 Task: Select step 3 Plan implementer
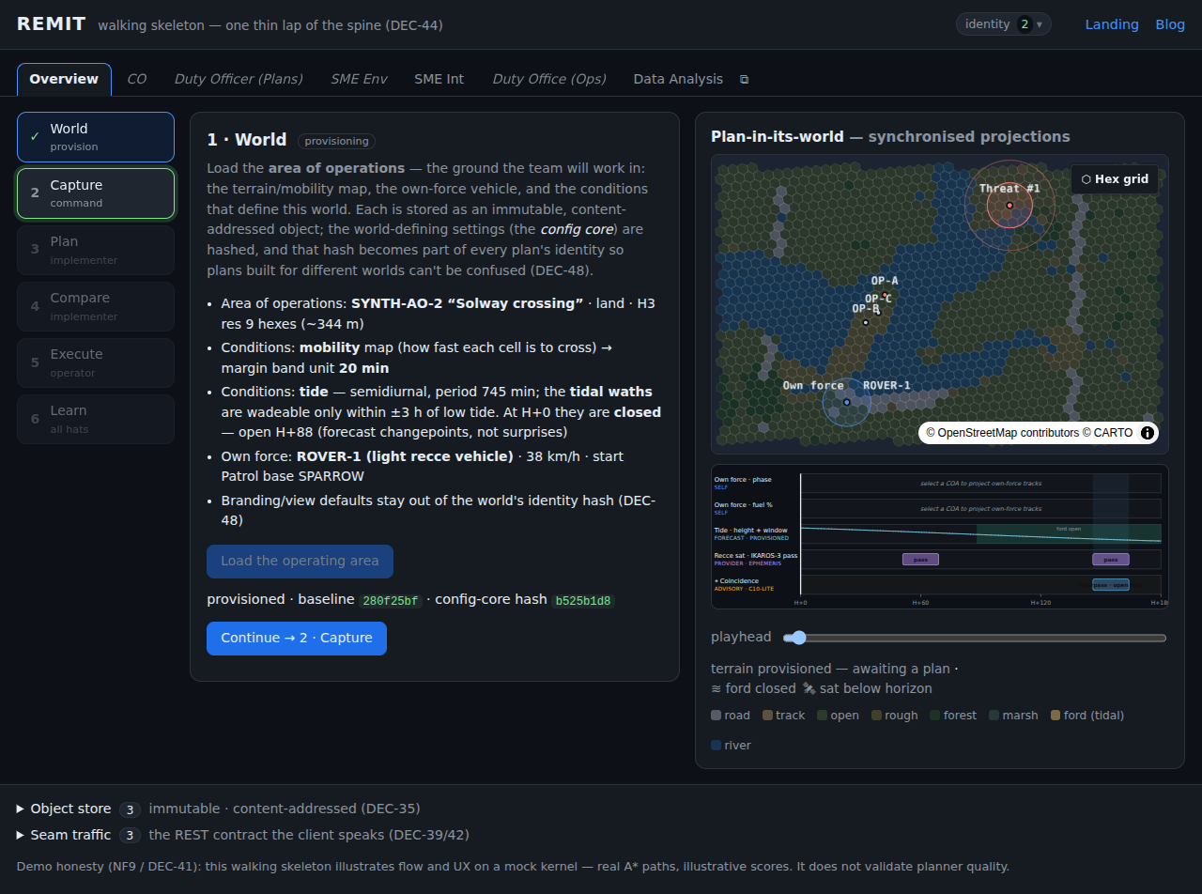click(96, 250)
